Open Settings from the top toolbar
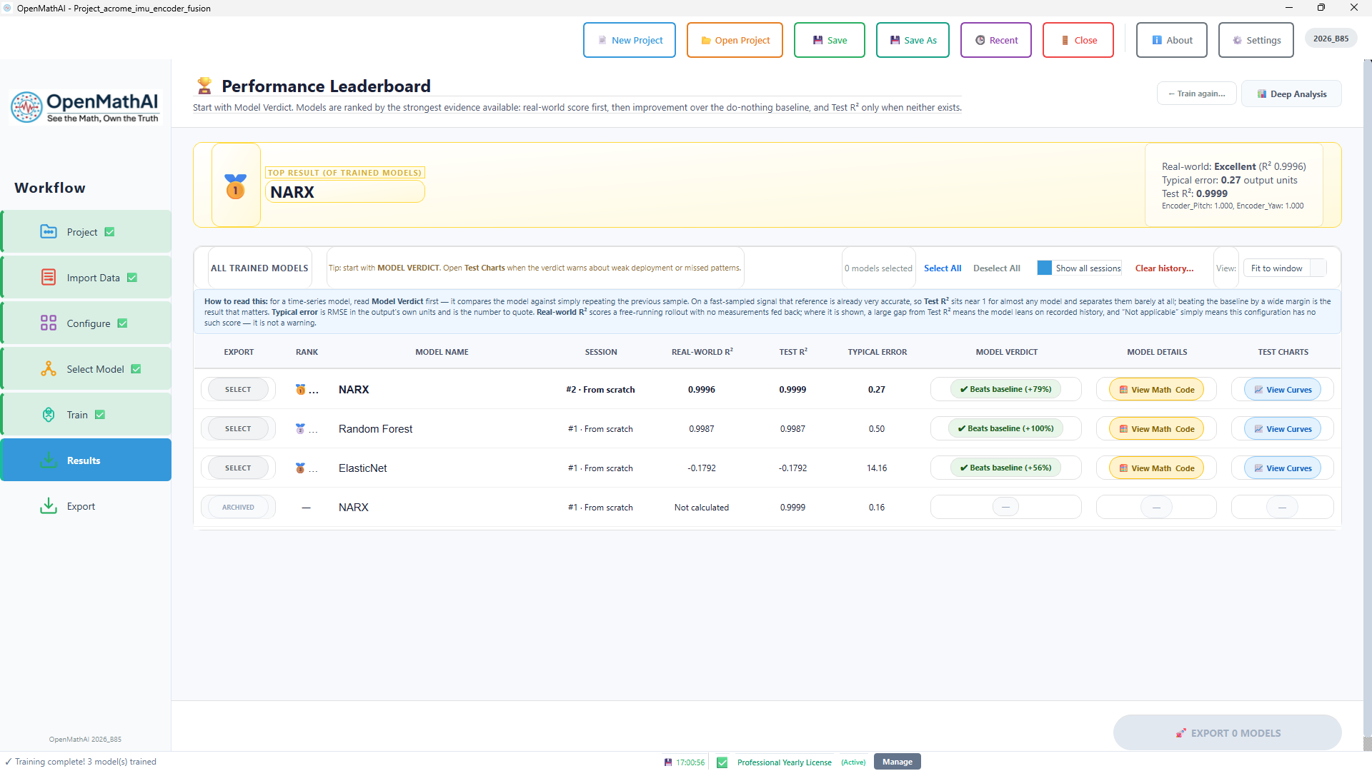This screenshot has width=1372, height=771. tap(1256, 40)
